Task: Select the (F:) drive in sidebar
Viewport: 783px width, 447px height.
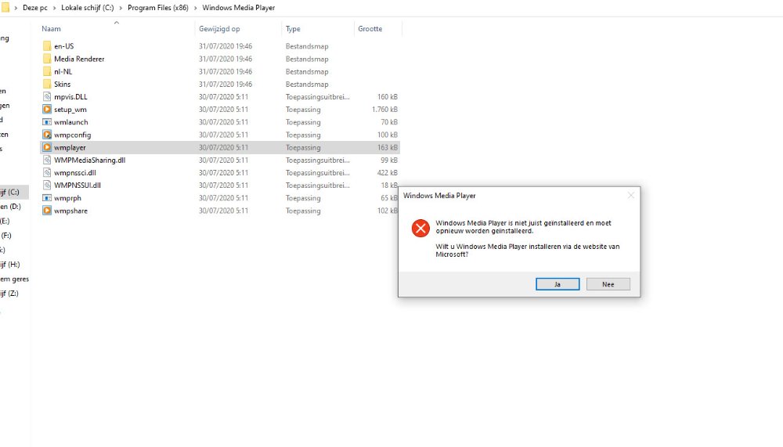Action: pos(6,235)
